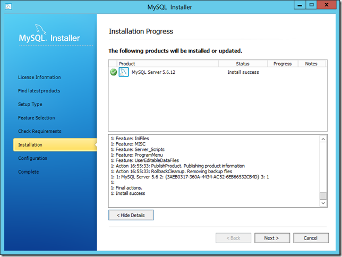Click the log line Feature: MISC
This screenshot has height=257, width=342.
[128, 144]
